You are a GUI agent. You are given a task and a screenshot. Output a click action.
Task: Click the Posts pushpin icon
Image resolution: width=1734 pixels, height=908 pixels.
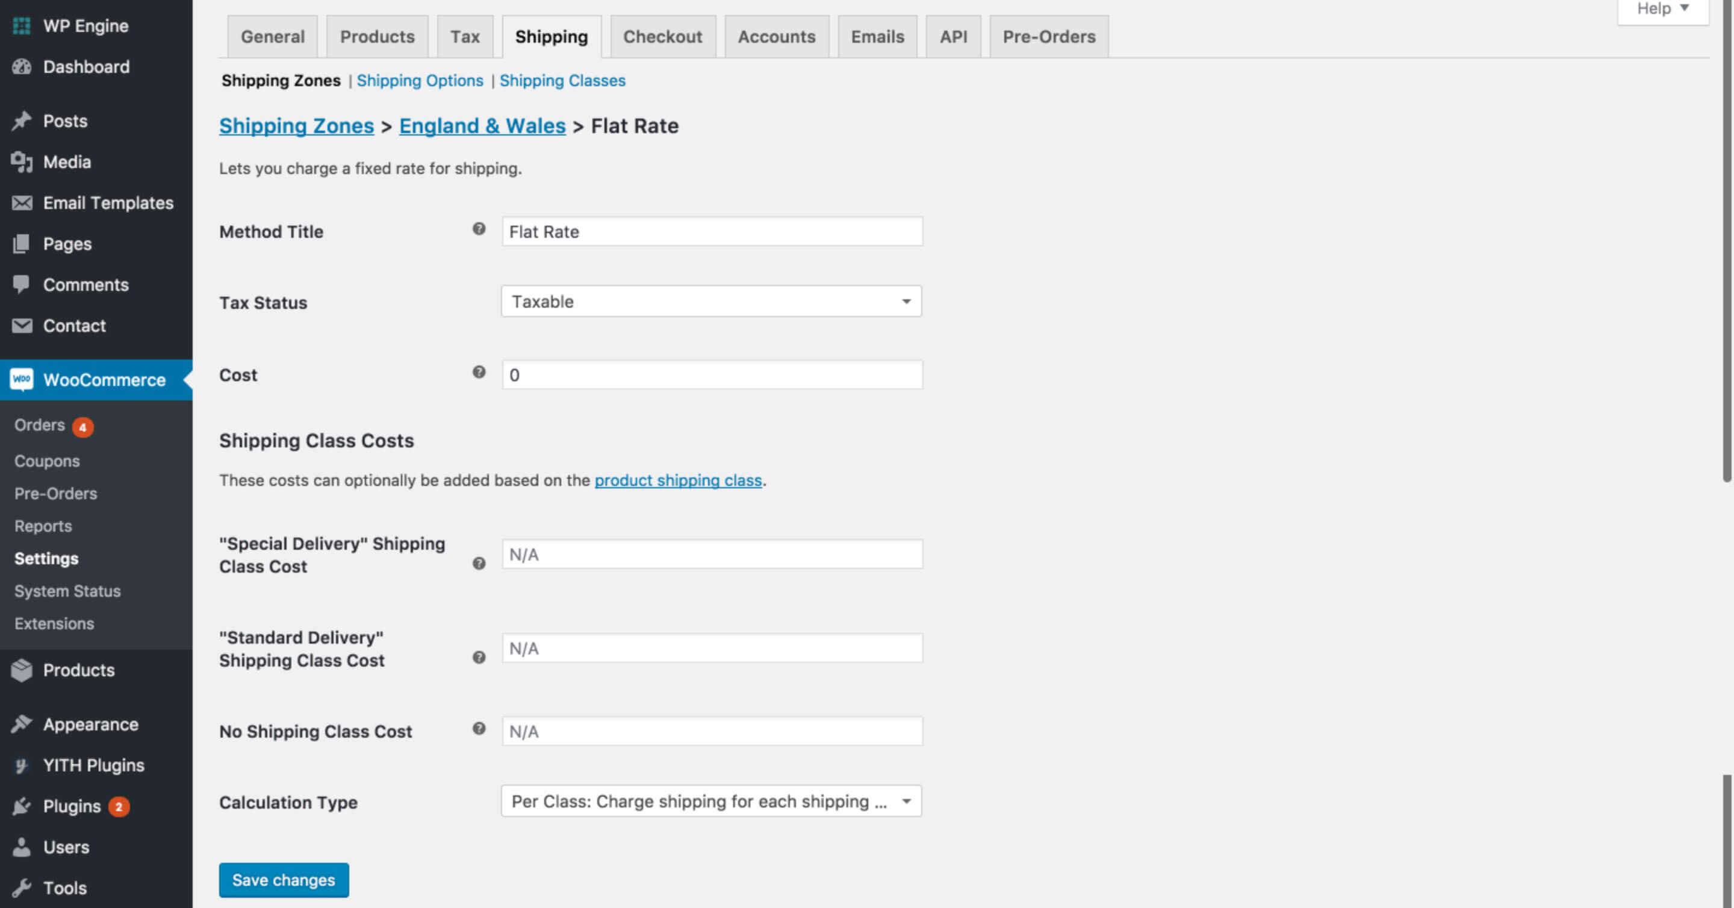coord(22,121)
